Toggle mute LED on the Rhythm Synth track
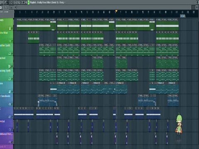The height and width of the screenshot is (149, 199). 12,54
